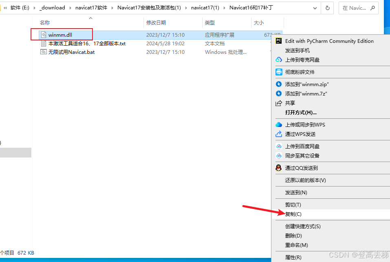Open the address bar history dropdown
The height and width of the screenshot is (262, 390).
click(315, 8)
